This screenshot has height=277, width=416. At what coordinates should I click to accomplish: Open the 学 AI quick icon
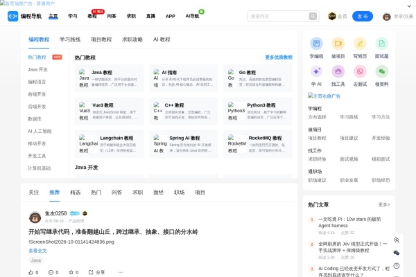316,71
